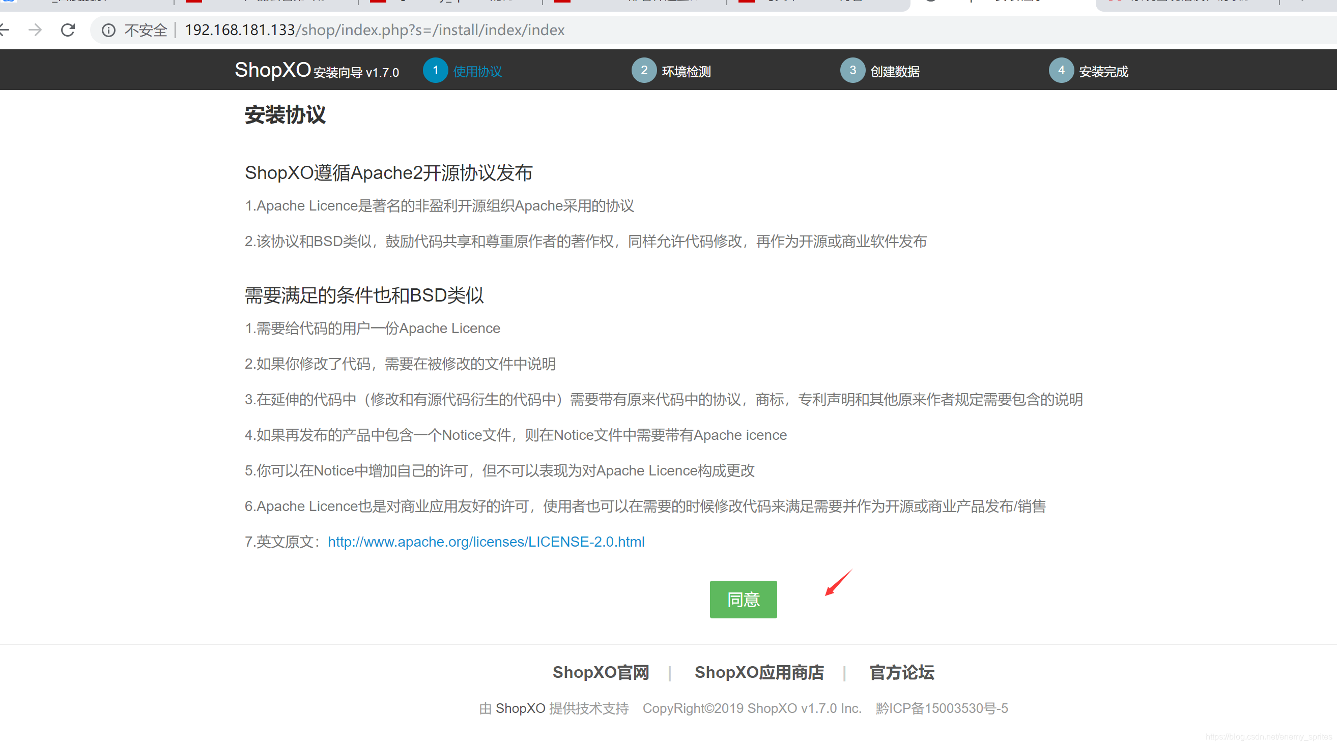Image resolution: width=1337 pixels, height=746 pixels.
Task: Select step 3 circle 创建数据
Action: point(852,70)
